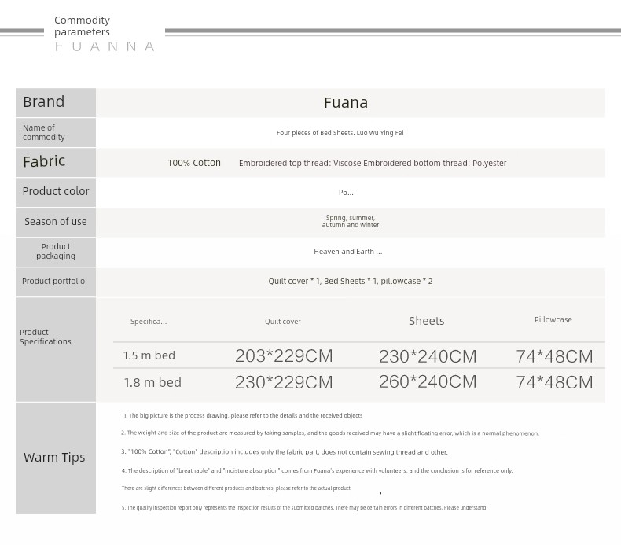Select the '1.5 m bed' row

[358, 355]
